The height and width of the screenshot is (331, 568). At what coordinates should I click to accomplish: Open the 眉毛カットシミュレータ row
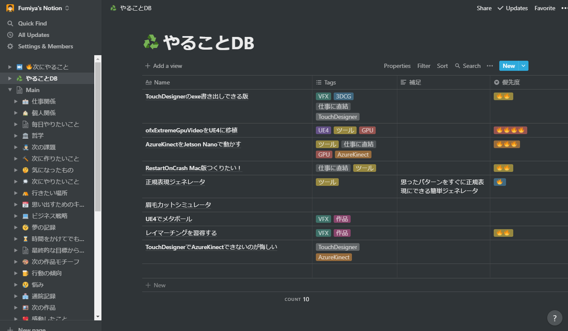point(178,205)
